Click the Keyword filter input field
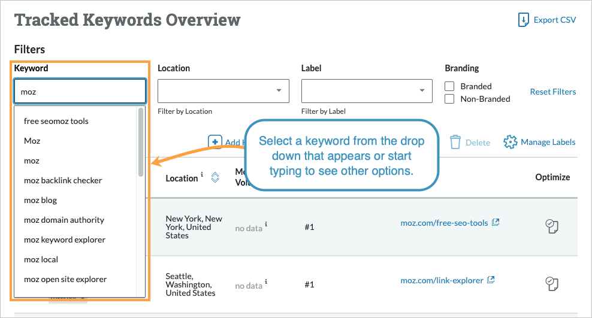 [80, 92]
